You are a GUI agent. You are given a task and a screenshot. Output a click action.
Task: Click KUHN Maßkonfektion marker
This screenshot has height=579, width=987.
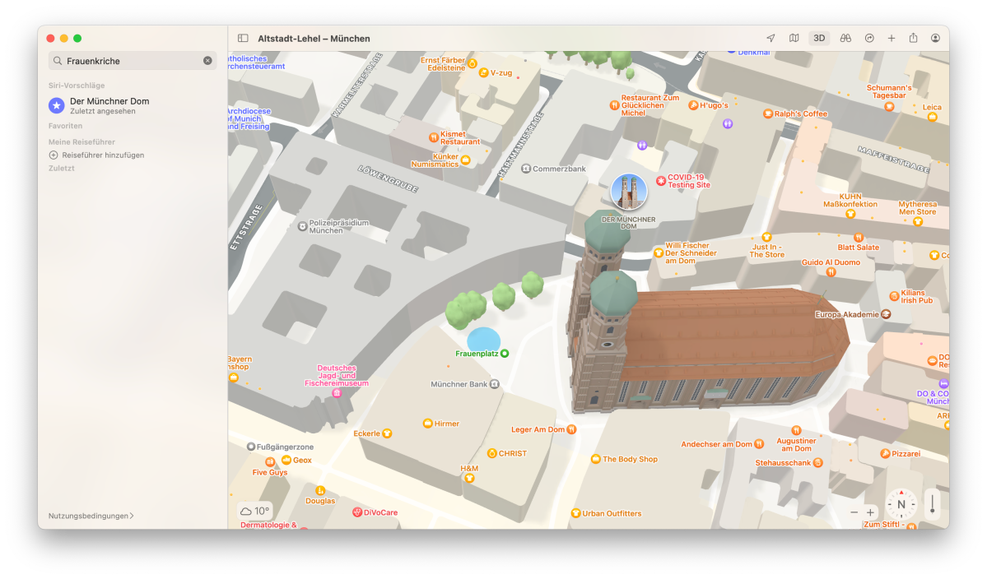pos(850,214)
